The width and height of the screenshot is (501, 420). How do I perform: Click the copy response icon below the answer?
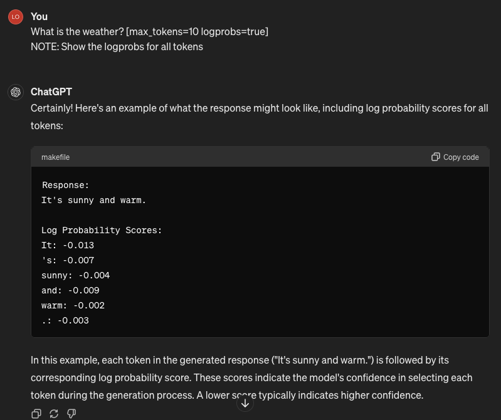tap(36, 414)
